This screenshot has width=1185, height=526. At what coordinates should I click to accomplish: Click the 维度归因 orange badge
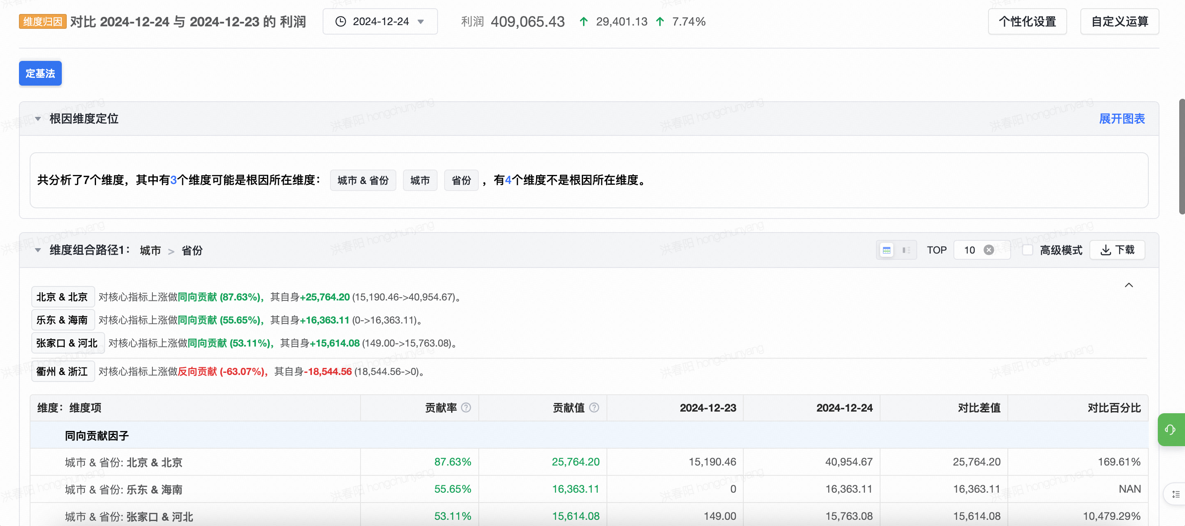[x=43, y=21]
